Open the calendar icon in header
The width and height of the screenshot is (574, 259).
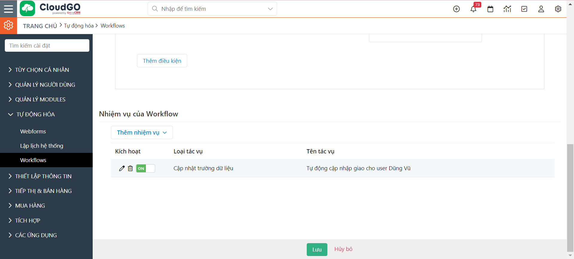[490, 9]
